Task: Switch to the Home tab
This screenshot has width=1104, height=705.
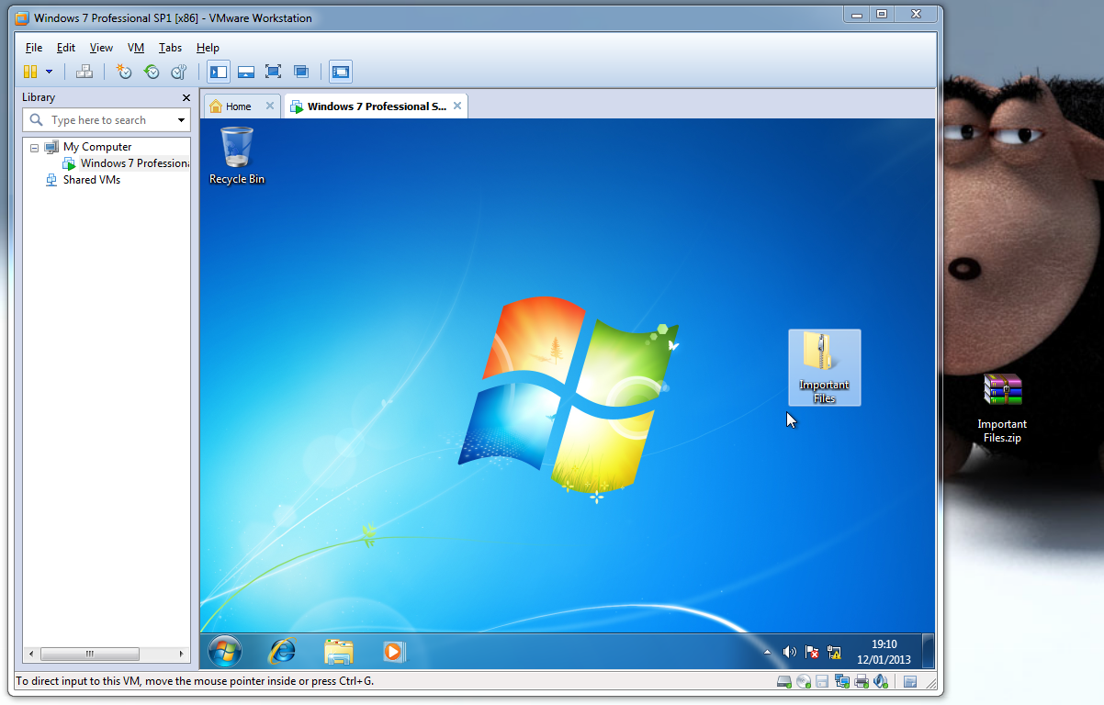Action: point(238,106)
